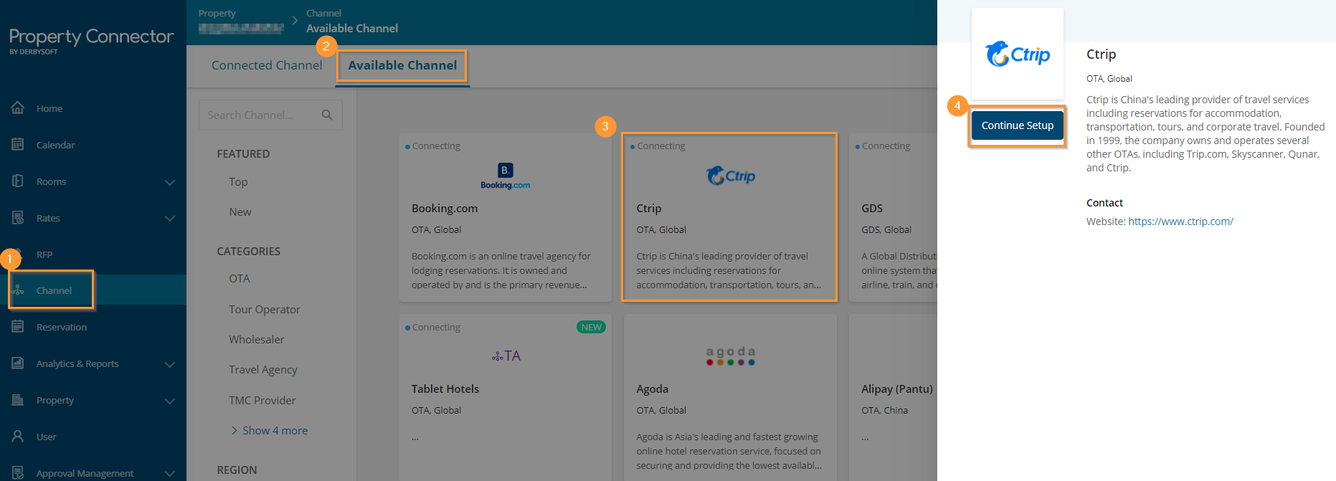This screenshot has height=481, width=1336.
Task: Expand the Property menu chevron
Action: point(170,401)
